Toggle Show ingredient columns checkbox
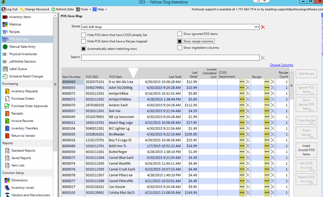 point(180,48)
